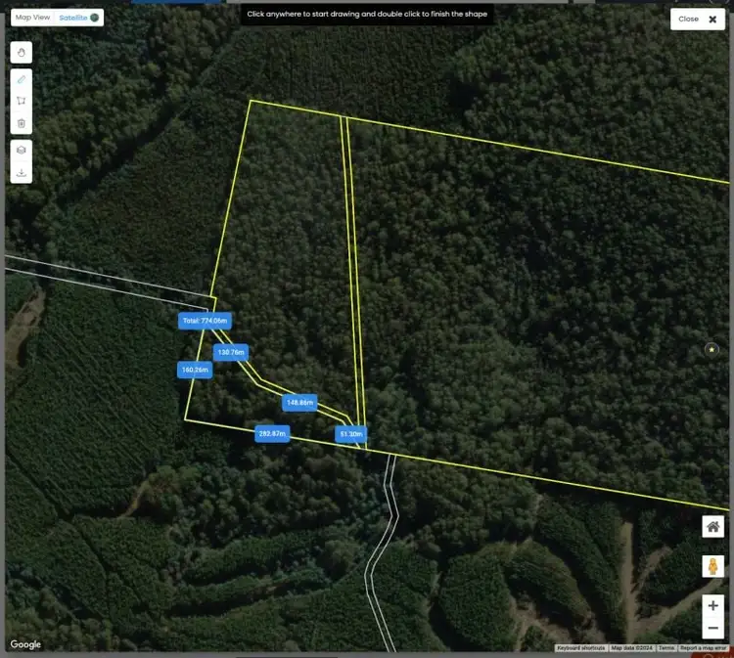The height and width of the screenshot is (658, 734).
Task: Select the line measurement ruler tool
Action: point(22,79)
